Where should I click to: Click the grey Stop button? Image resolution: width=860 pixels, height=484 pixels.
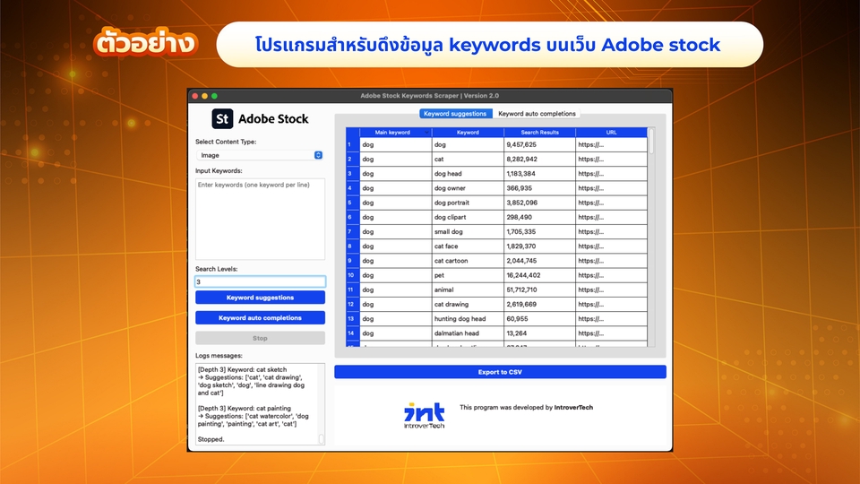click(x=260, y=338)
